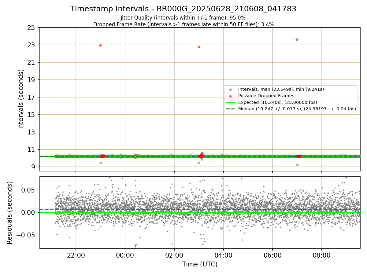Screen dimensions: 367x275
Task: Click the red dropped-frame cluster near 23:00 on the median line
Action: pyautogui.click(x=102, y=156)
